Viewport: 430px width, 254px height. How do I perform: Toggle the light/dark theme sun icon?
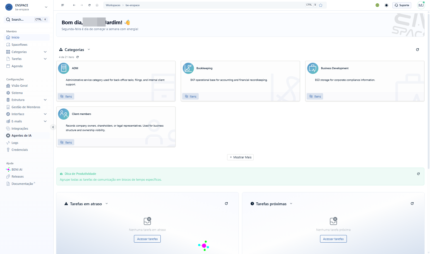386,5
